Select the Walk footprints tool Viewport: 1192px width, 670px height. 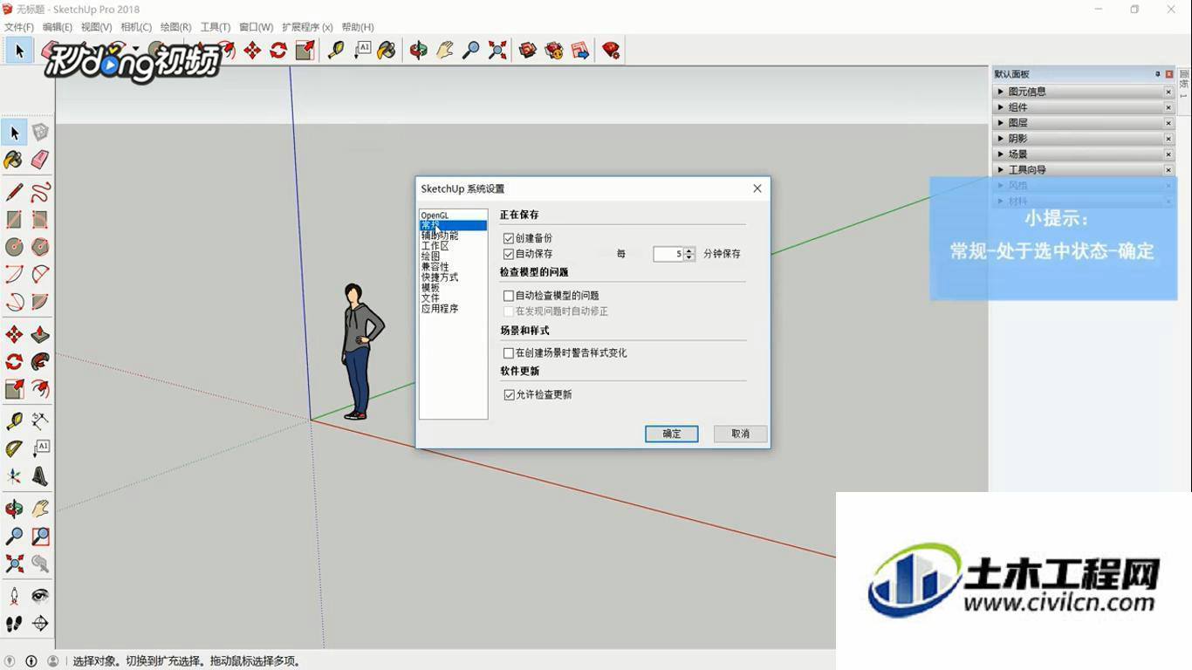tap(14, 624)
